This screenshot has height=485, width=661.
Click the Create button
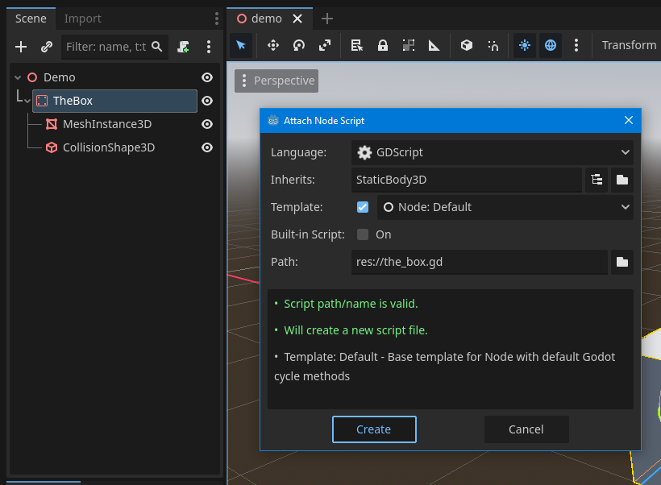(374, 429)
